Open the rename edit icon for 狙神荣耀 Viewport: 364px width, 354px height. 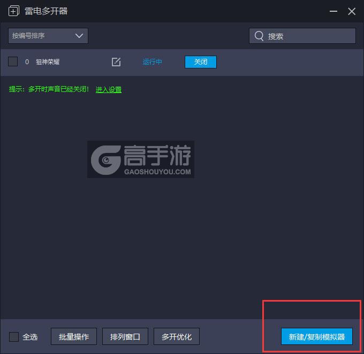point(116,62)
